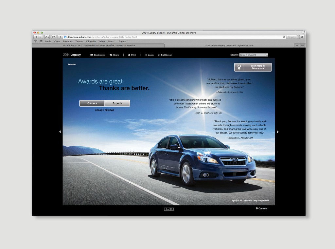Screen dimensions: 335x249
Task: Click the Reader button
Action: click(292, 37)
